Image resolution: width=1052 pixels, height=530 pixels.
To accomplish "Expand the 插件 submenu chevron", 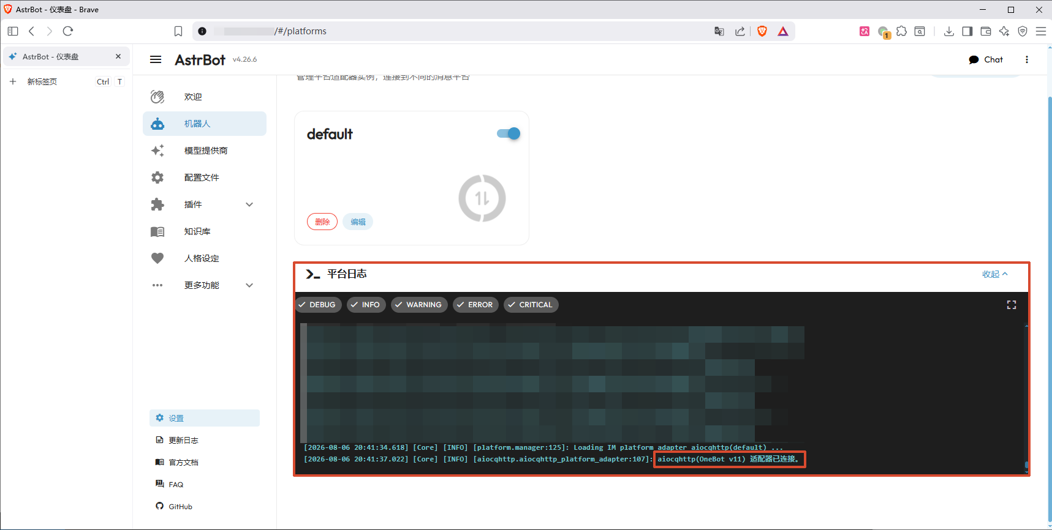I will pyautogui.click(x=249, y=204).
